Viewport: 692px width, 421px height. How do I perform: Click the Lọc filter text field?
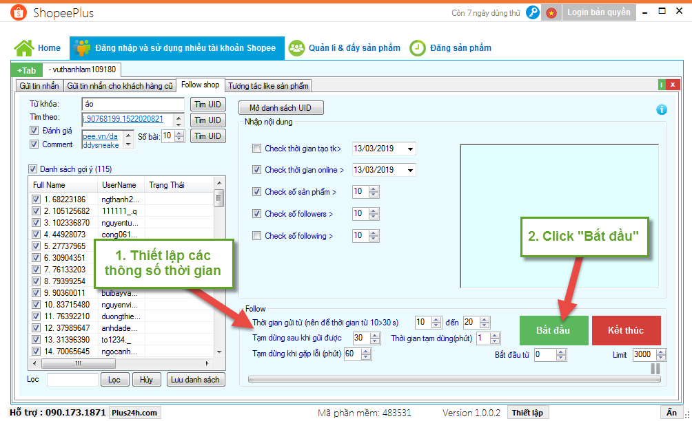pyautogui.click(x=72, y=379)
